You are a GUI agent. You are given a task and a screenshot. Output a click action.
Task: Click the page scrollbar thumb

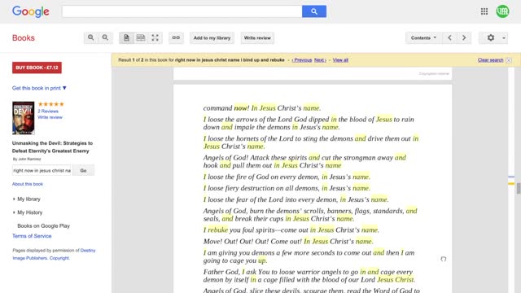click(519, 188)
